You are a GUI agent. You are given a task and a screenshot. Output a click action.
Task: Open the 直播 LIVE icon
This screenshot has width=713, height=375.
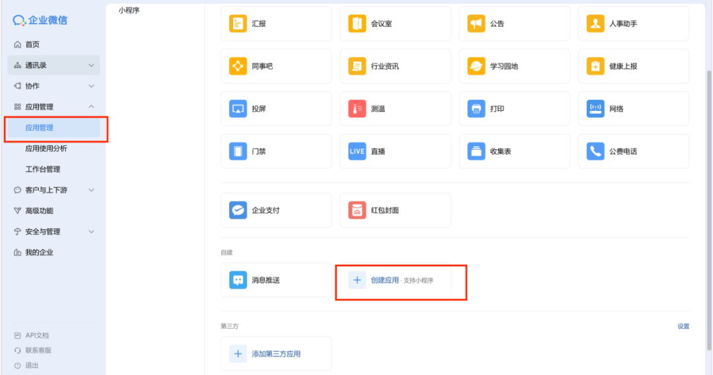click(357, 151)
